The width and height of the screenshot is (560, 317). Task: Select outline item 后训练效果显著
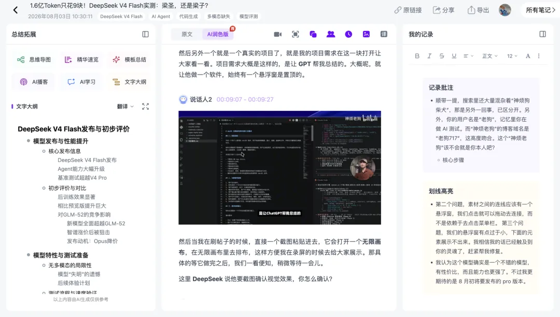pos(76,197)
